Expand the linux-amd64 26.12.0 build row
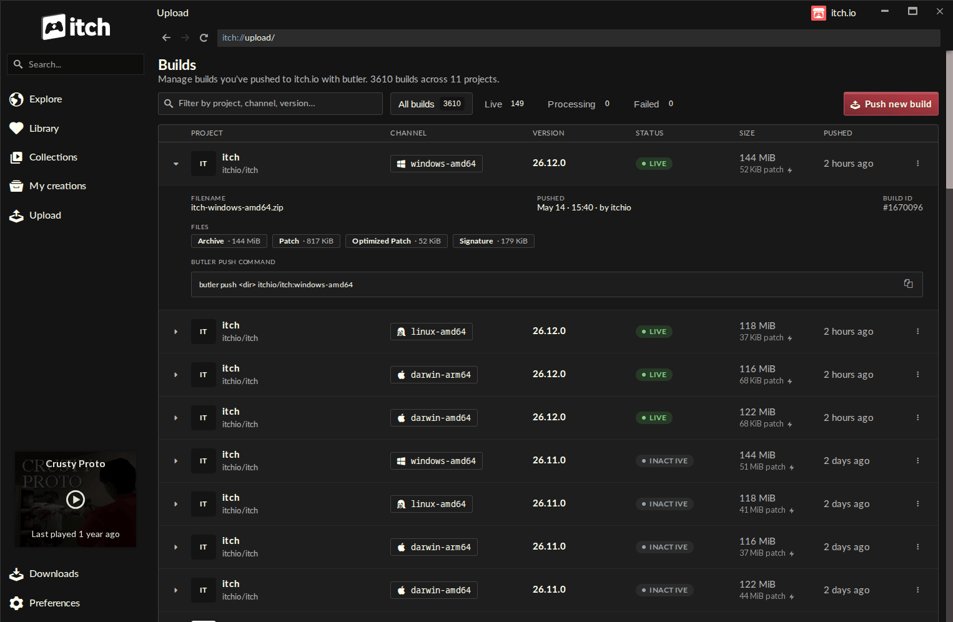 point(176,332)
